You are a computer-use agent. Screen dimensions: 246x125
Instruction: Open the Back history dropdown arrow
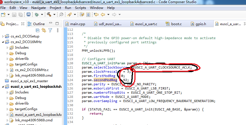(108, 15)
